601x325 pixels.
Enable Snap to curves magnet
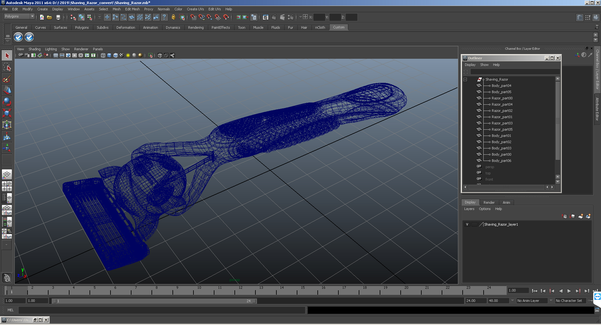(x=201, y=17)
